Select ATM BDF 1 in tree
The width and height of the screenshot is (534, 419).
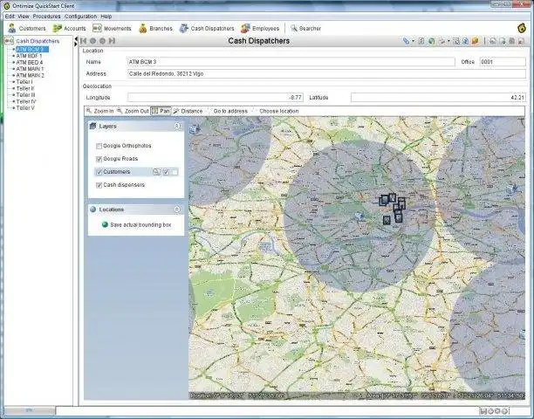[29, 56]
